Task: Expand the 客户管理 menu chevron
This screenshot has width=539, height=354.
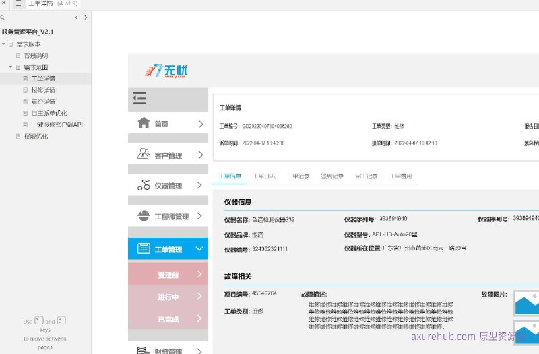Action: pos(201,155)
